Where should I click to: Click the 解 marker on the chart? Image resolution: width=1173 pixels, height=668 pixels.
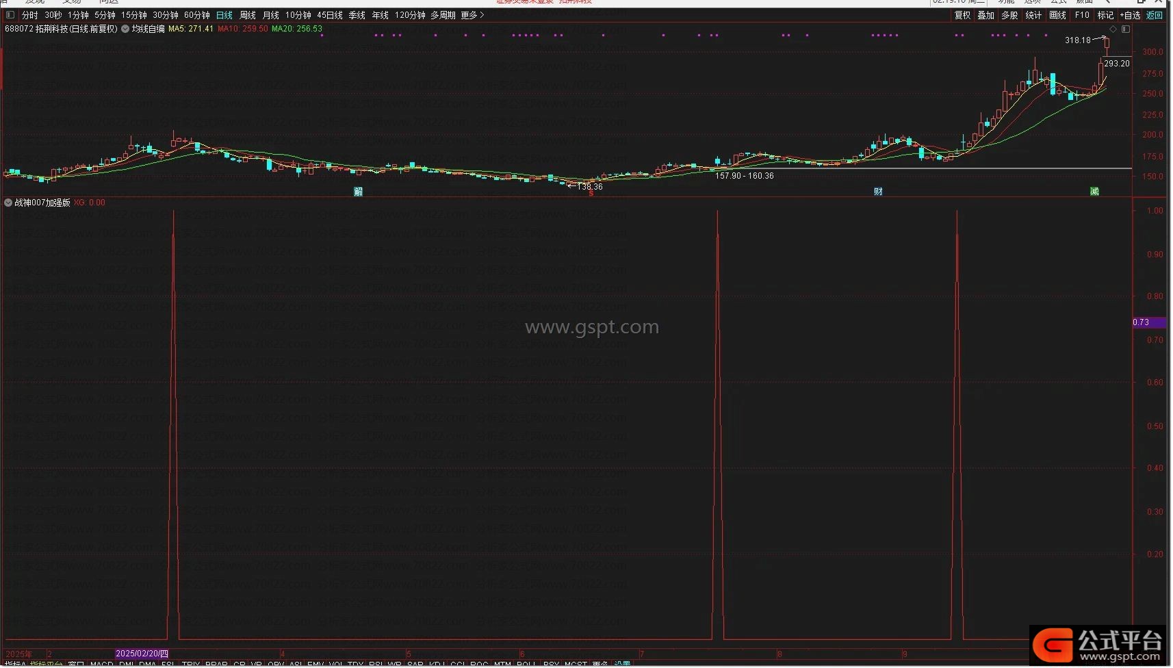(x=358, y=192)
